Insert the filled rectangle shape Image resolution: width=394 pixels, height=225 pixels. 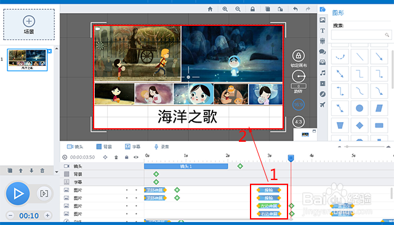[x=379, y=125]
